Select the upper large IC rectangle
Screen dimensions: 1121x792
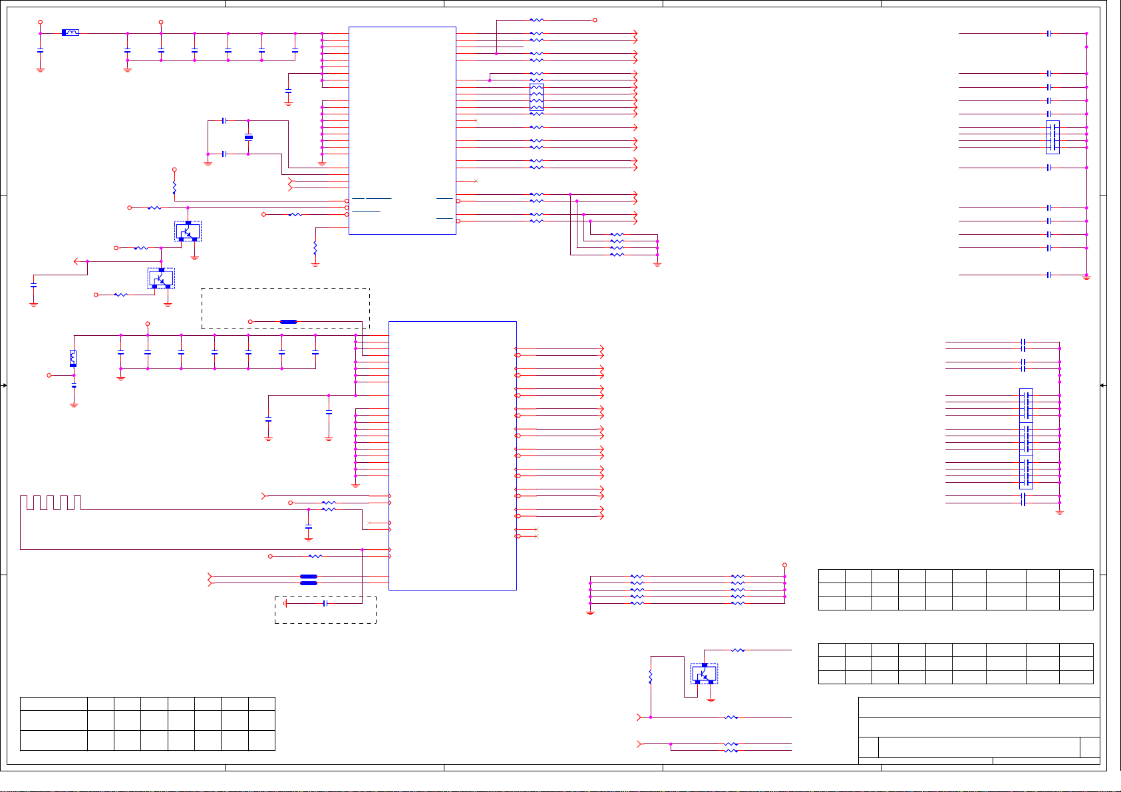pos(402,130)
